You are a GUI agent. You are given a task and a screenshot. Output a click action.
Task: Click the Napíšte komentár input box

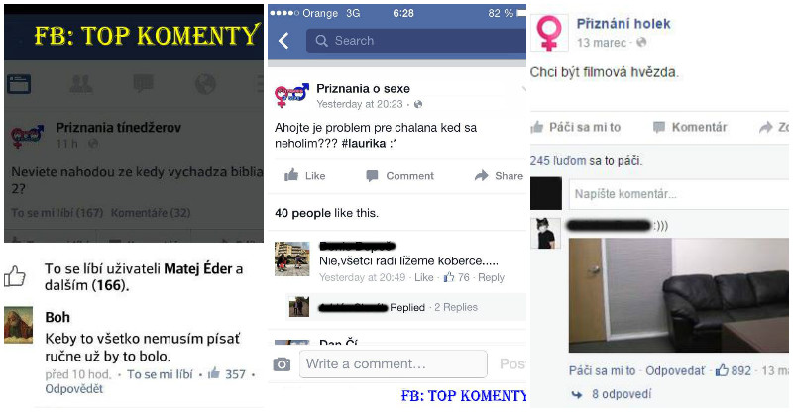point(679,194)
